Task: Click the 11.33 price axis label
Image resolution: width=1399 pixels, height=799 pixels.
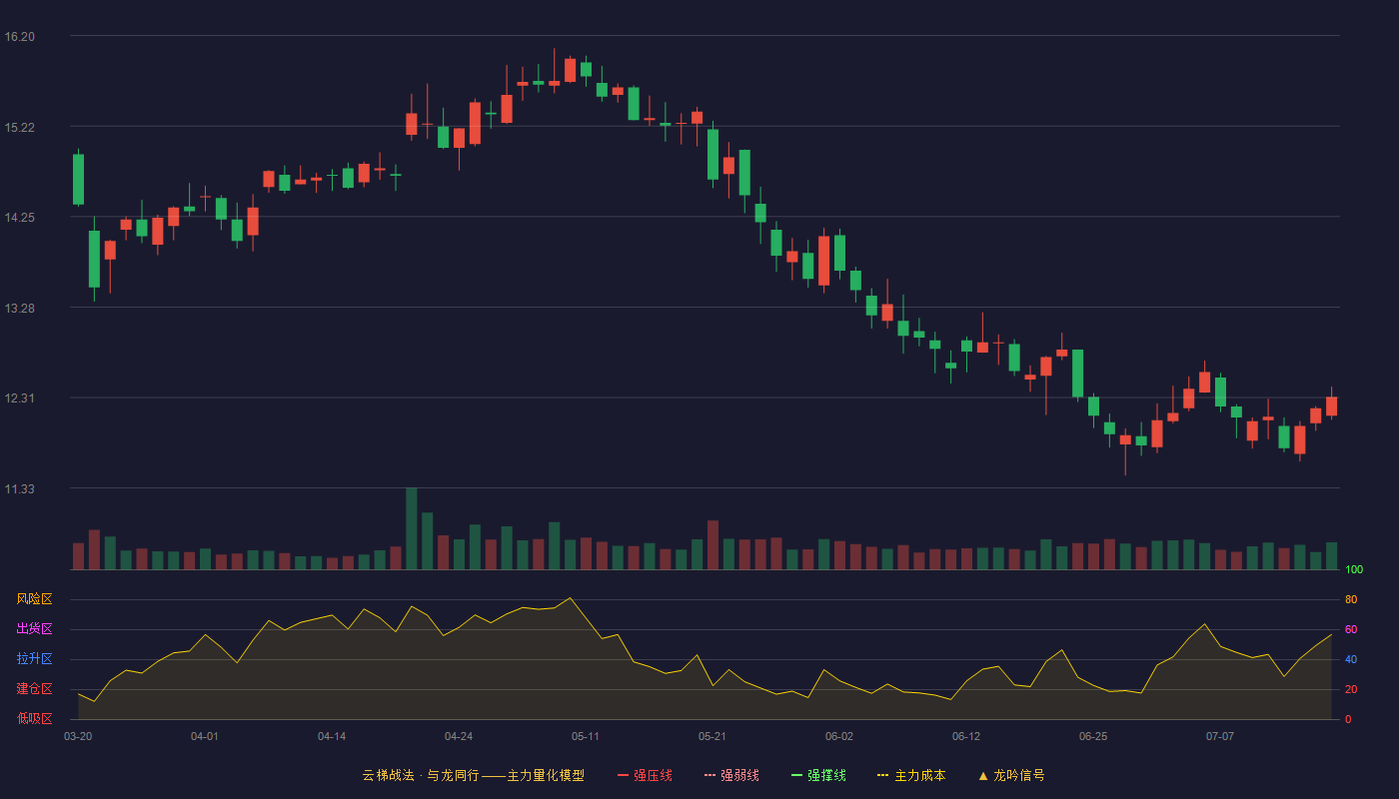Action: [19, 489]
